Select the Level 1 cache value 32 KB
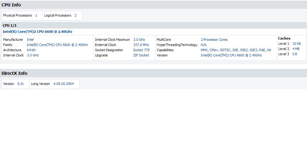307x161 pixels. tap(297, 44)
